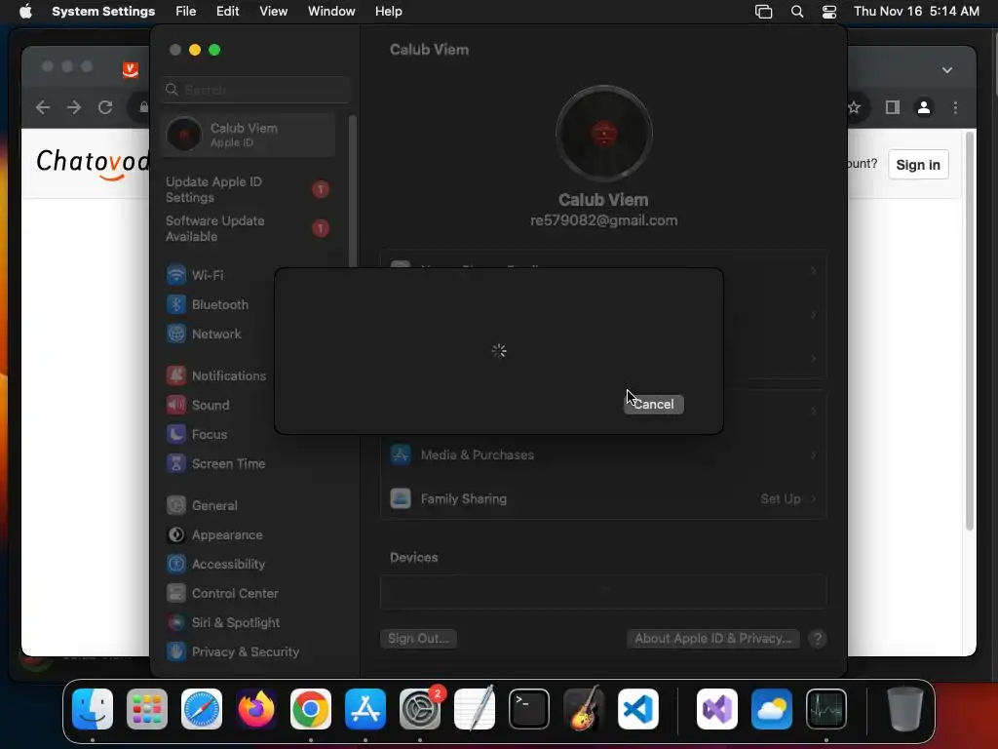998x749 pixels.
Task: Click the Chatovod logo
Action: [x=93, y=163]
